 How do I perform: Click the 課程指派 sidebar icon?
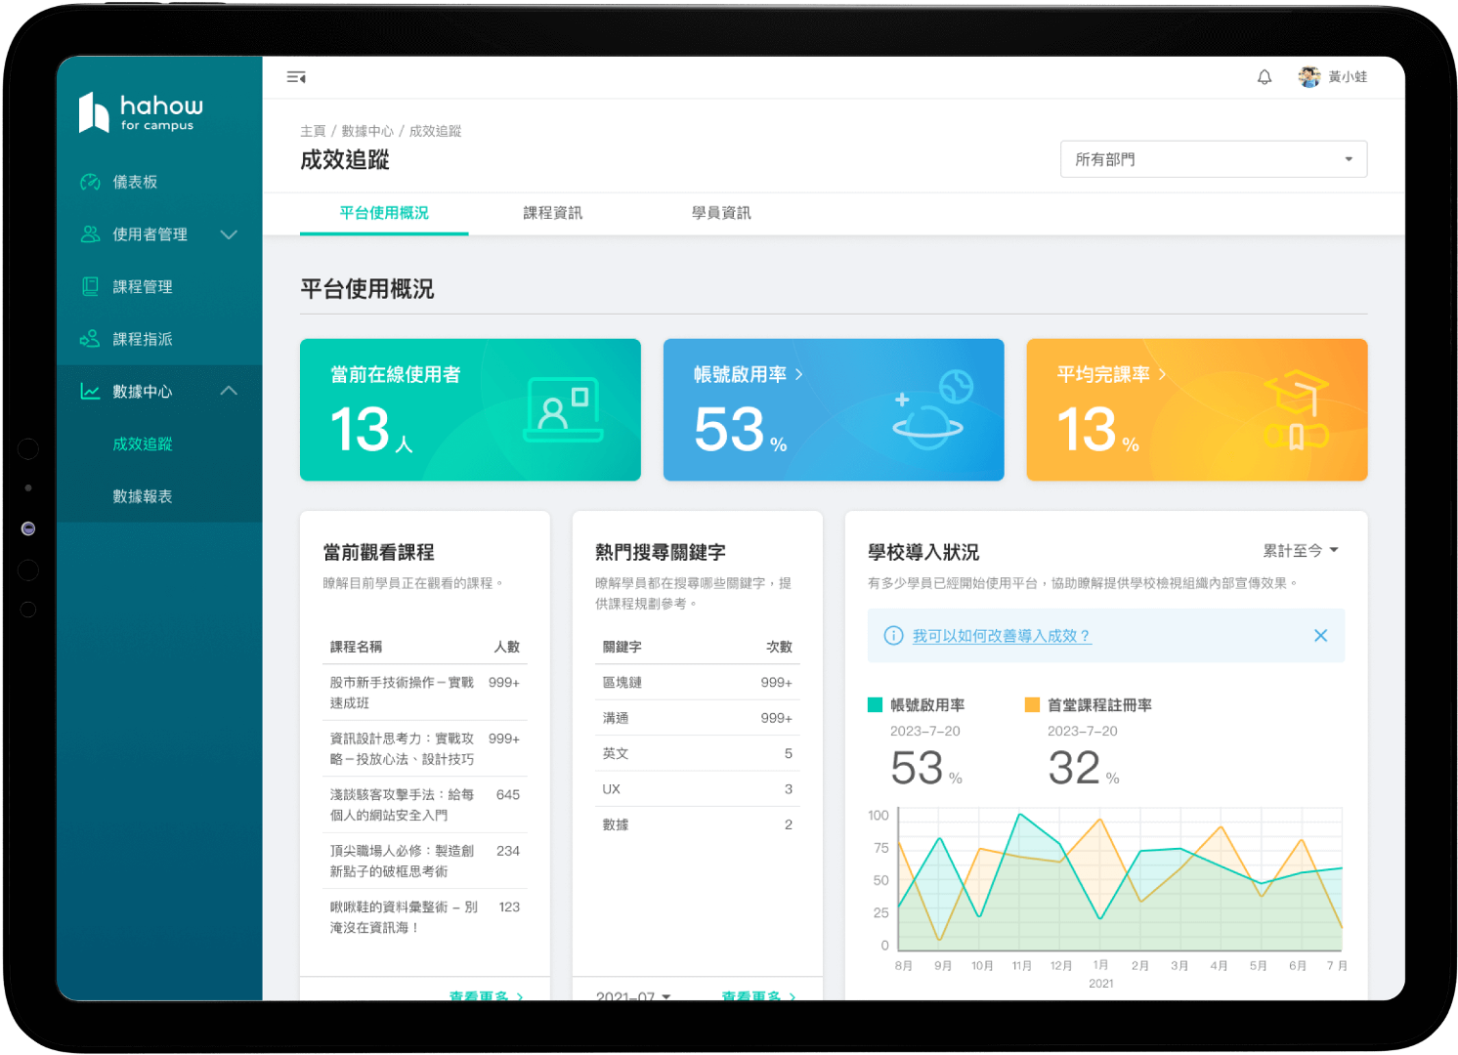90,339
